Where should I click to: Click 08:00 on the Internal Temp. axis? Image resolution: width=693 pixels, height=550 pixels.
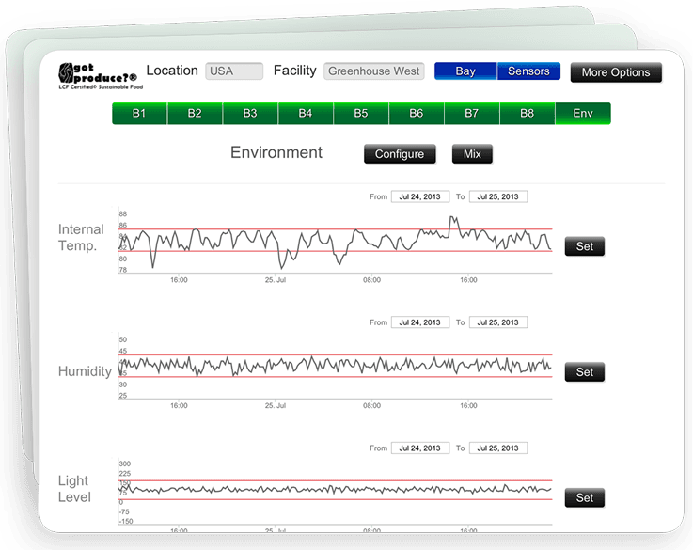tap(371, 280)
